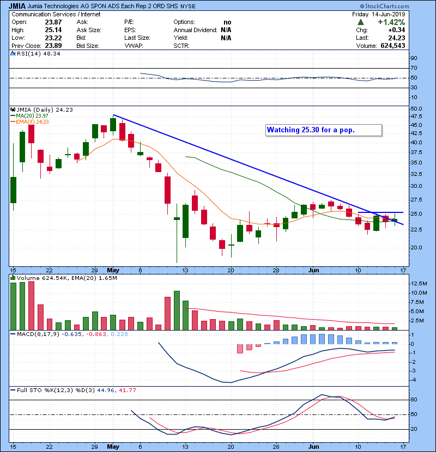Click the RSI(14) indicator icon
436x452 pixels.
13,53
